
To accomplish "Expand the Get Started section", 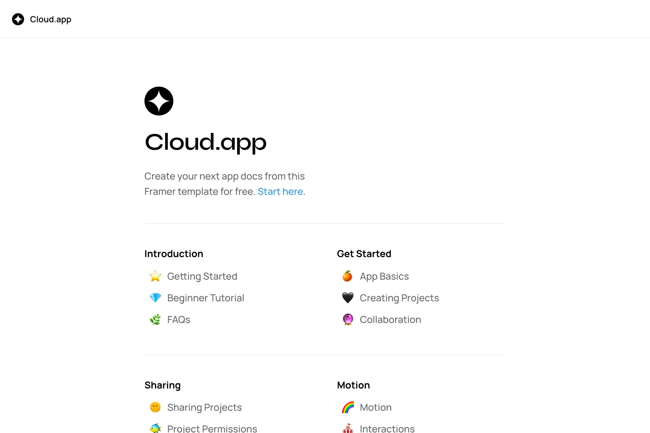I will (364, 254).
